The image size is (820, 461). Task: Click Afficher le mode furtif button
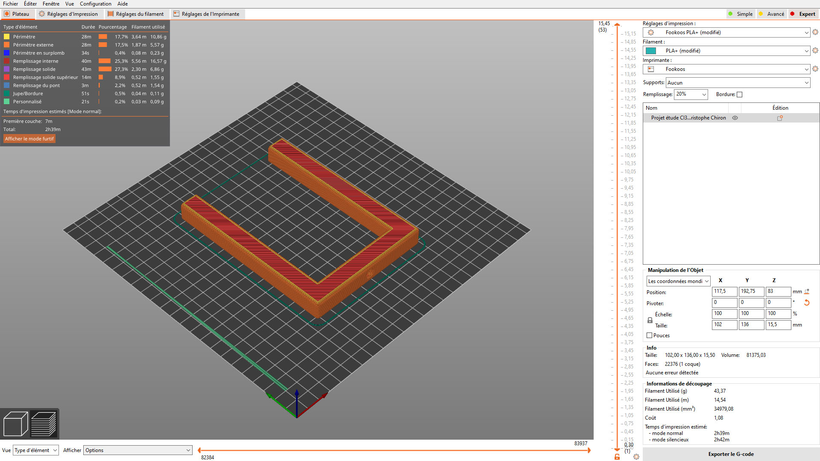click(x=29, y=139)
